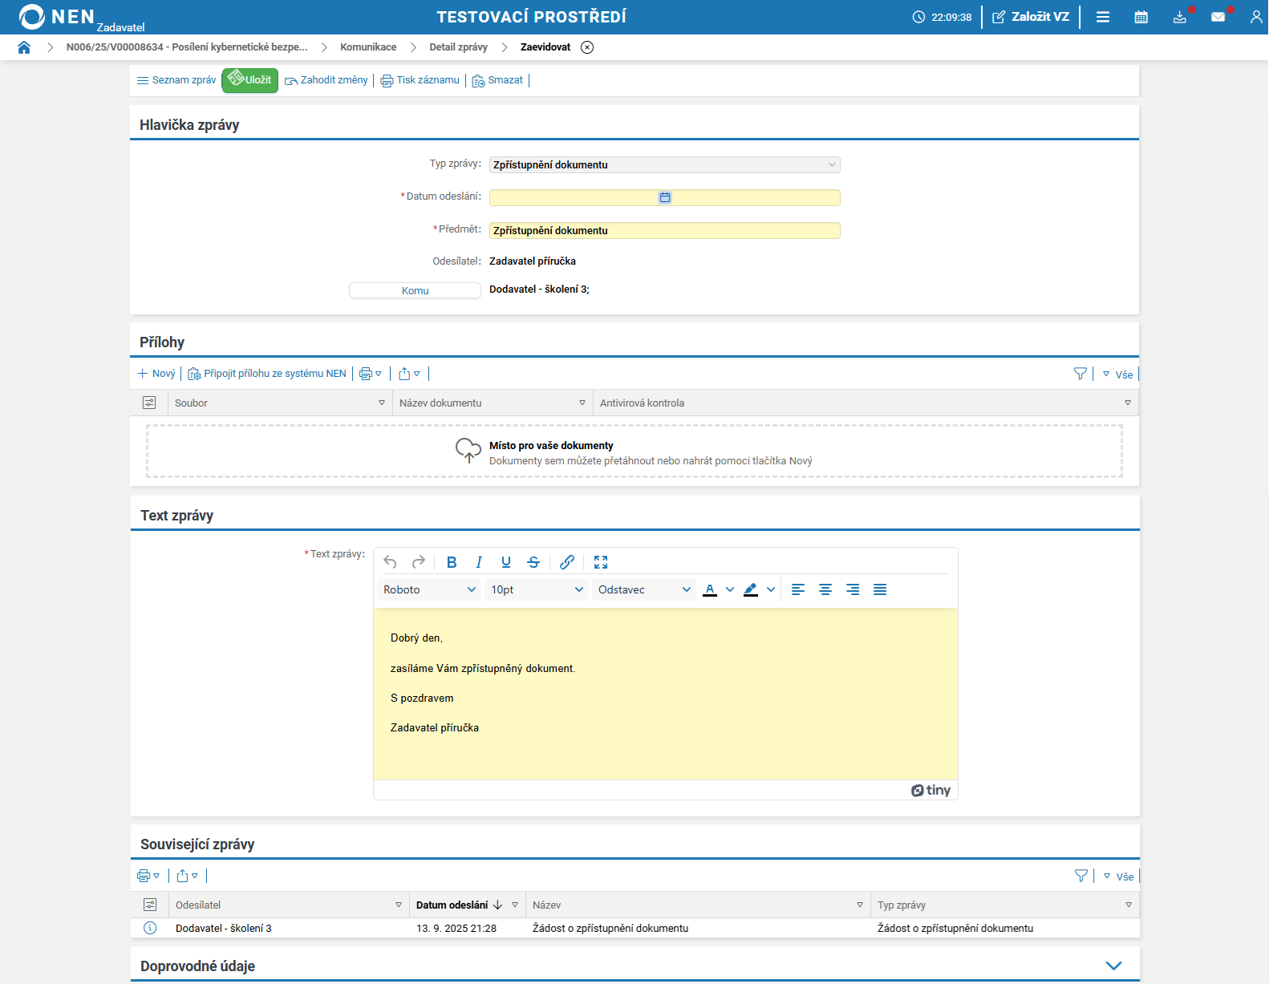Toggle fullscreen mode in text editor
Image resolution: width=1269 pixels, height=984 pixels.
601,562
